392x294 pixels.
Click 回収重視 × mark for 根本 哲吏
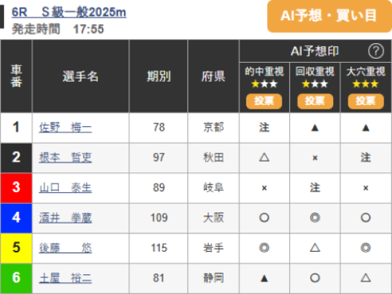pyautogui.click(x=315, y=158)
